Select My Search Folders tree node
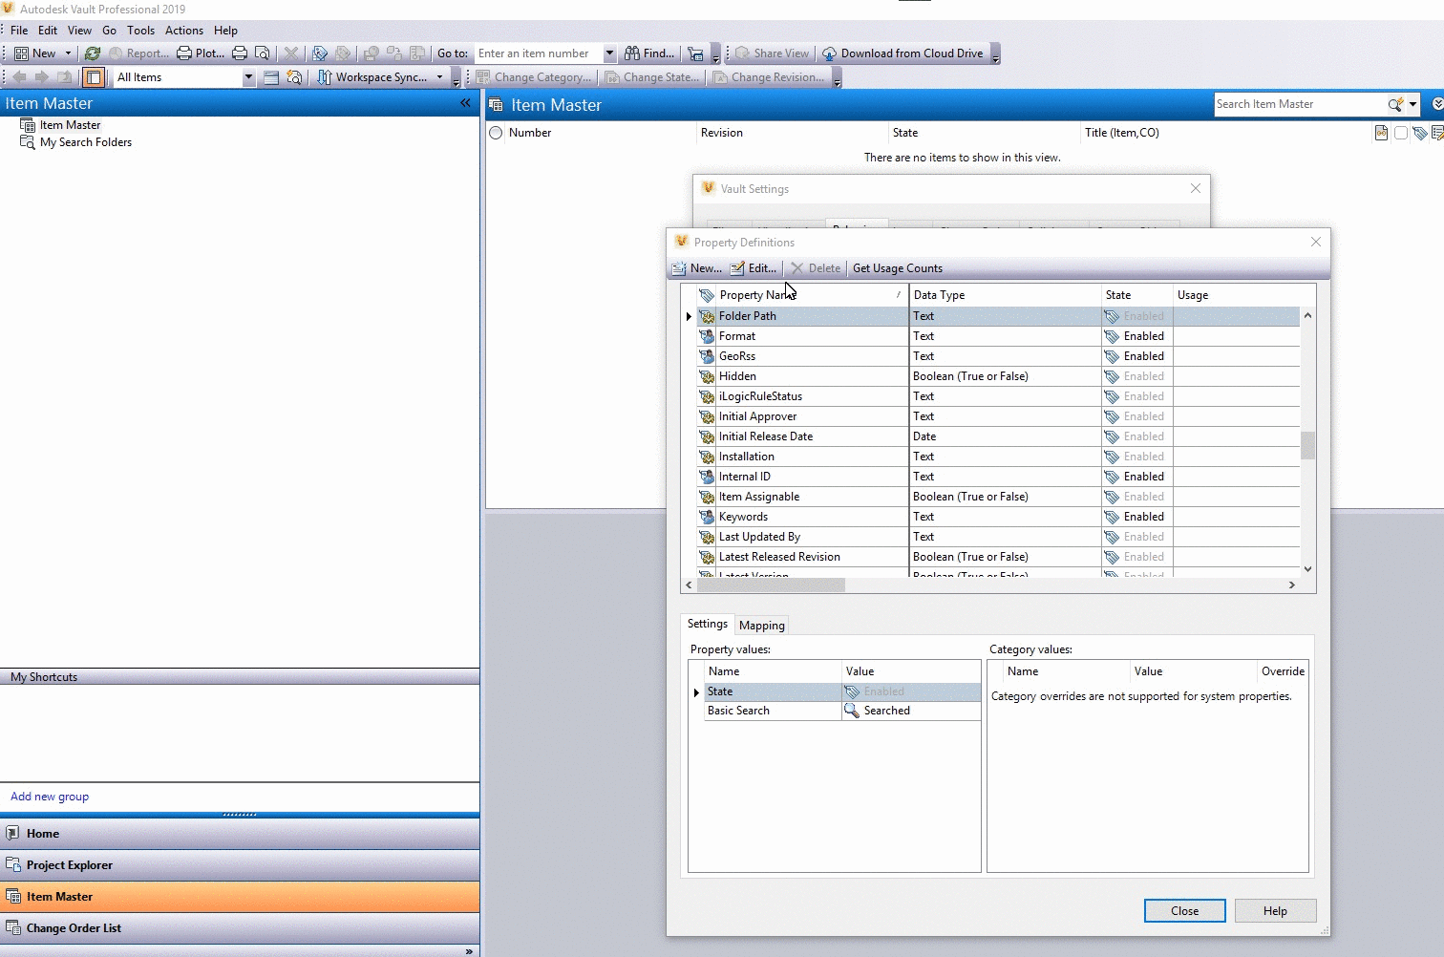1444x957 pixels. [x=86, y=142]
